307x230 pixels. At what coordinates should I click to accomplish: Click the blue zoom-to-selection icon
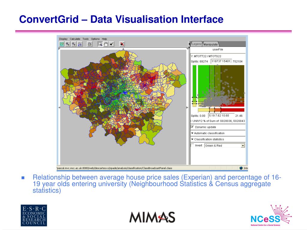(79, 44)
